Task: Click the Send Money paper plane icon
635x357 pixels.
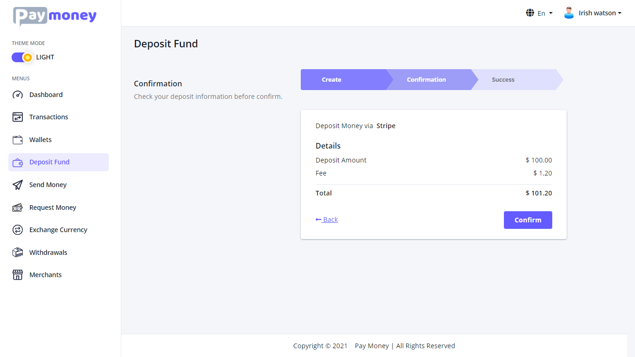Action: tap(17, 185)
